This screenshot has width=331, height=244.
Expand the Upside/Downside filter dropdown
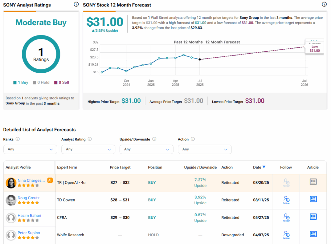coord(146,149)
